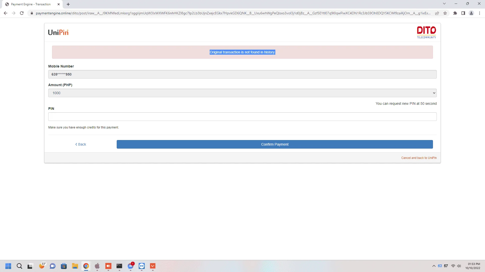Select the Payment Engine - Transaction tab
Viewport: 485px width, 272px height.
(31, 4)
